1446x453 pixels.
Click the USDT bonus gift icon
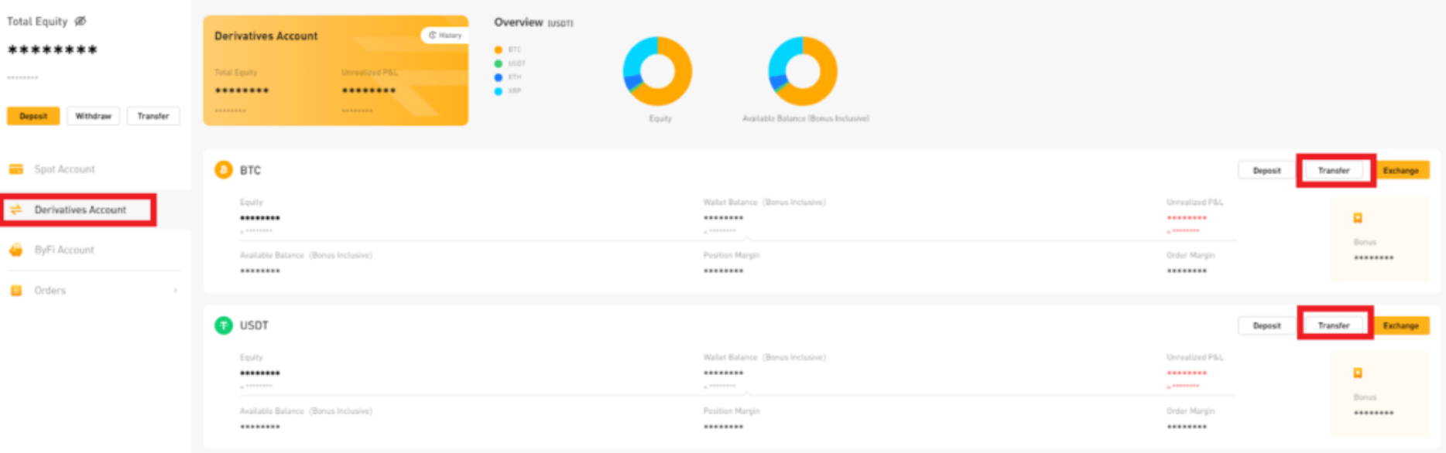click(x=1358, y=373)
